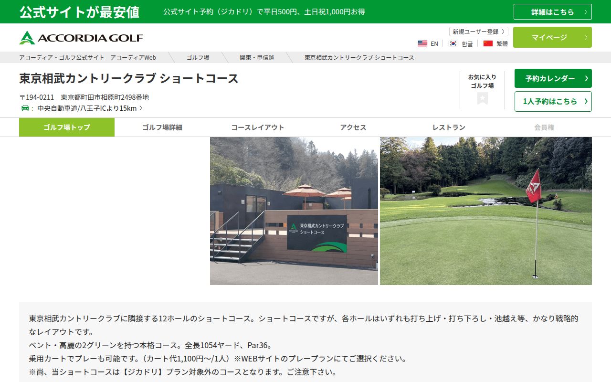
Task: View the green with red flag photo
Action: tap(486, 211)
